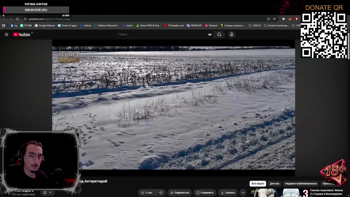Like the video (2 тыс.)
350x197 pixels.
[147, 193]
